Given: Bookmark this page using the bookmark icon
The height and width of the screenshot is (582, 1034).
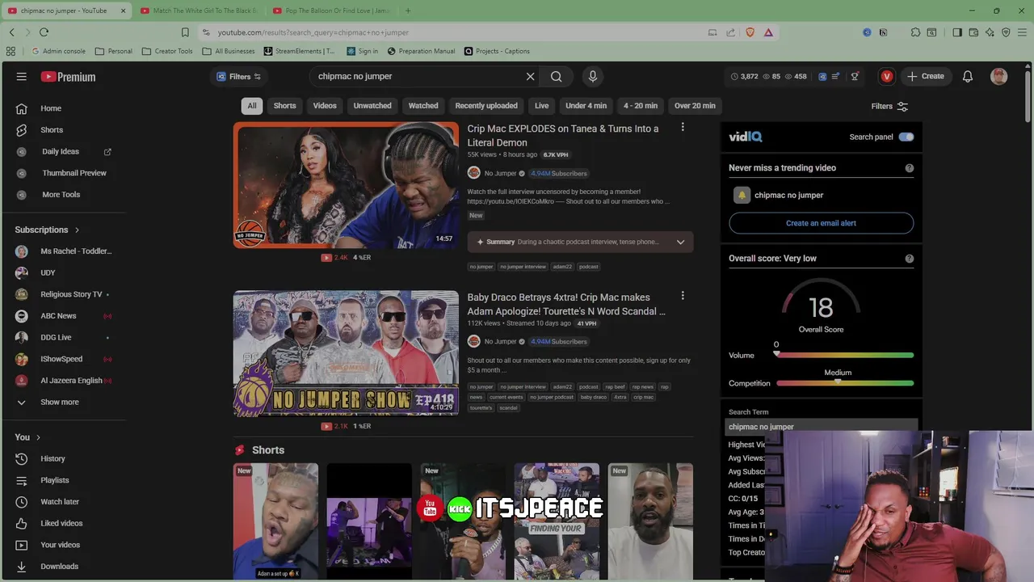Looking at the screenshot, I should [185, 32].
